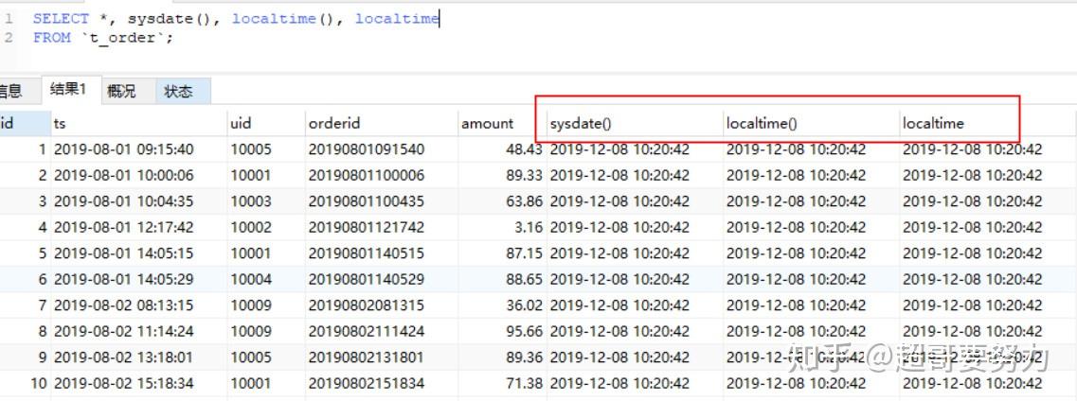Select highlighted row 6 ts cell
This screenshot has height=401, width=1077.
pyautogui.click(x=123, y=279)
